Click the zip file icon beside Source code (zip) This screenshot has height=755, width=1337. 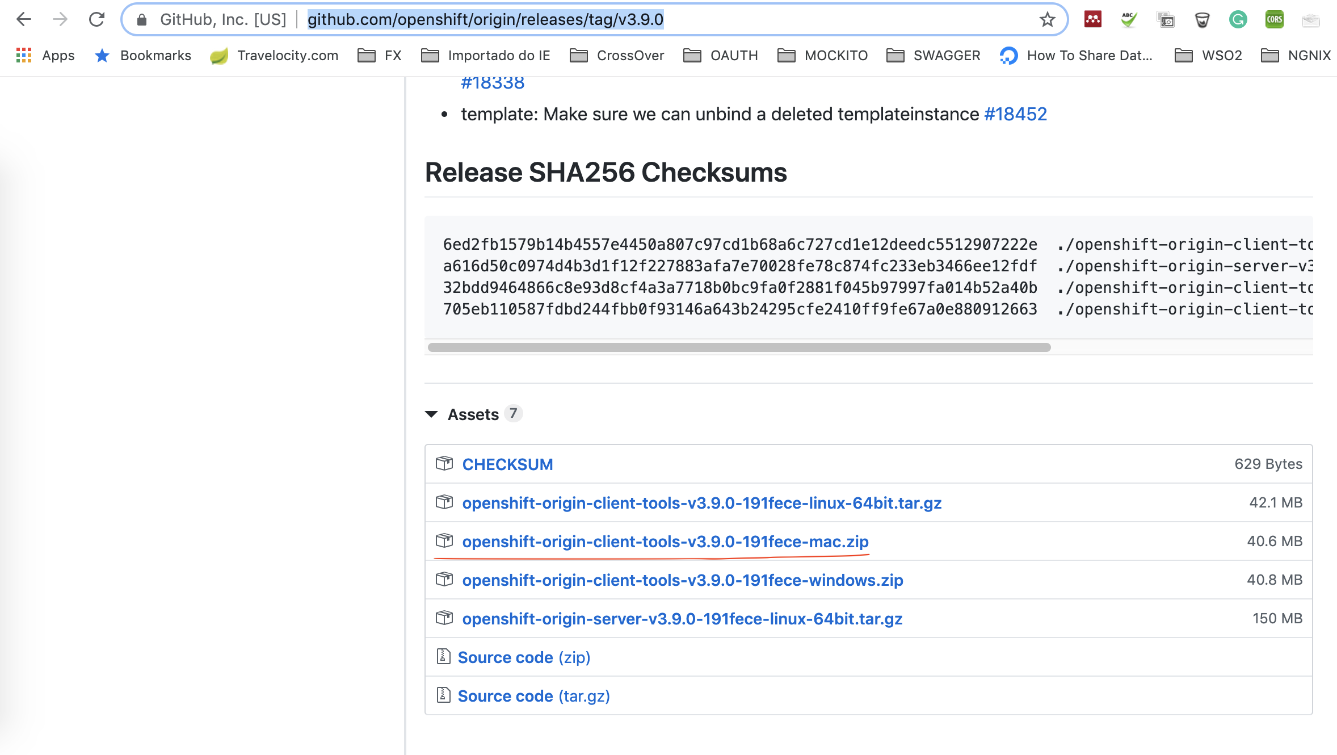tap(443, 657)
